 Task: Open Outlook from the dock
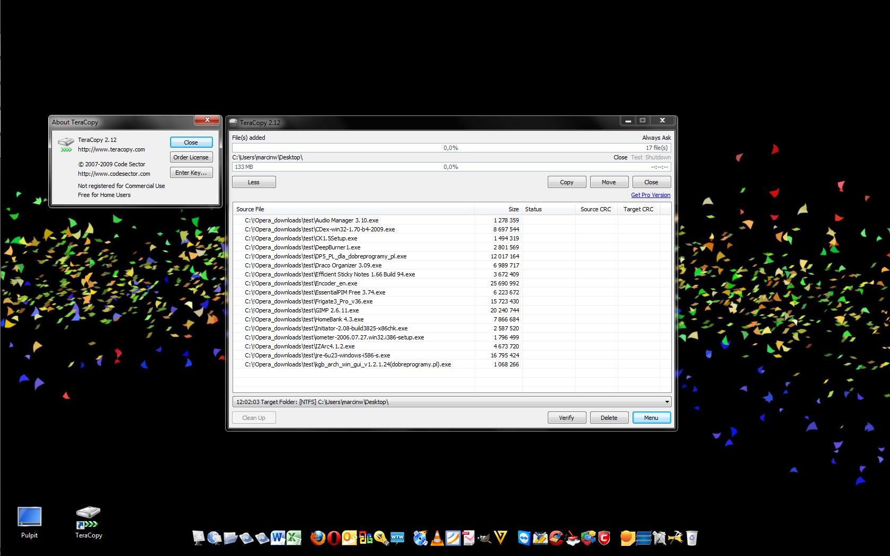[349, 538]
